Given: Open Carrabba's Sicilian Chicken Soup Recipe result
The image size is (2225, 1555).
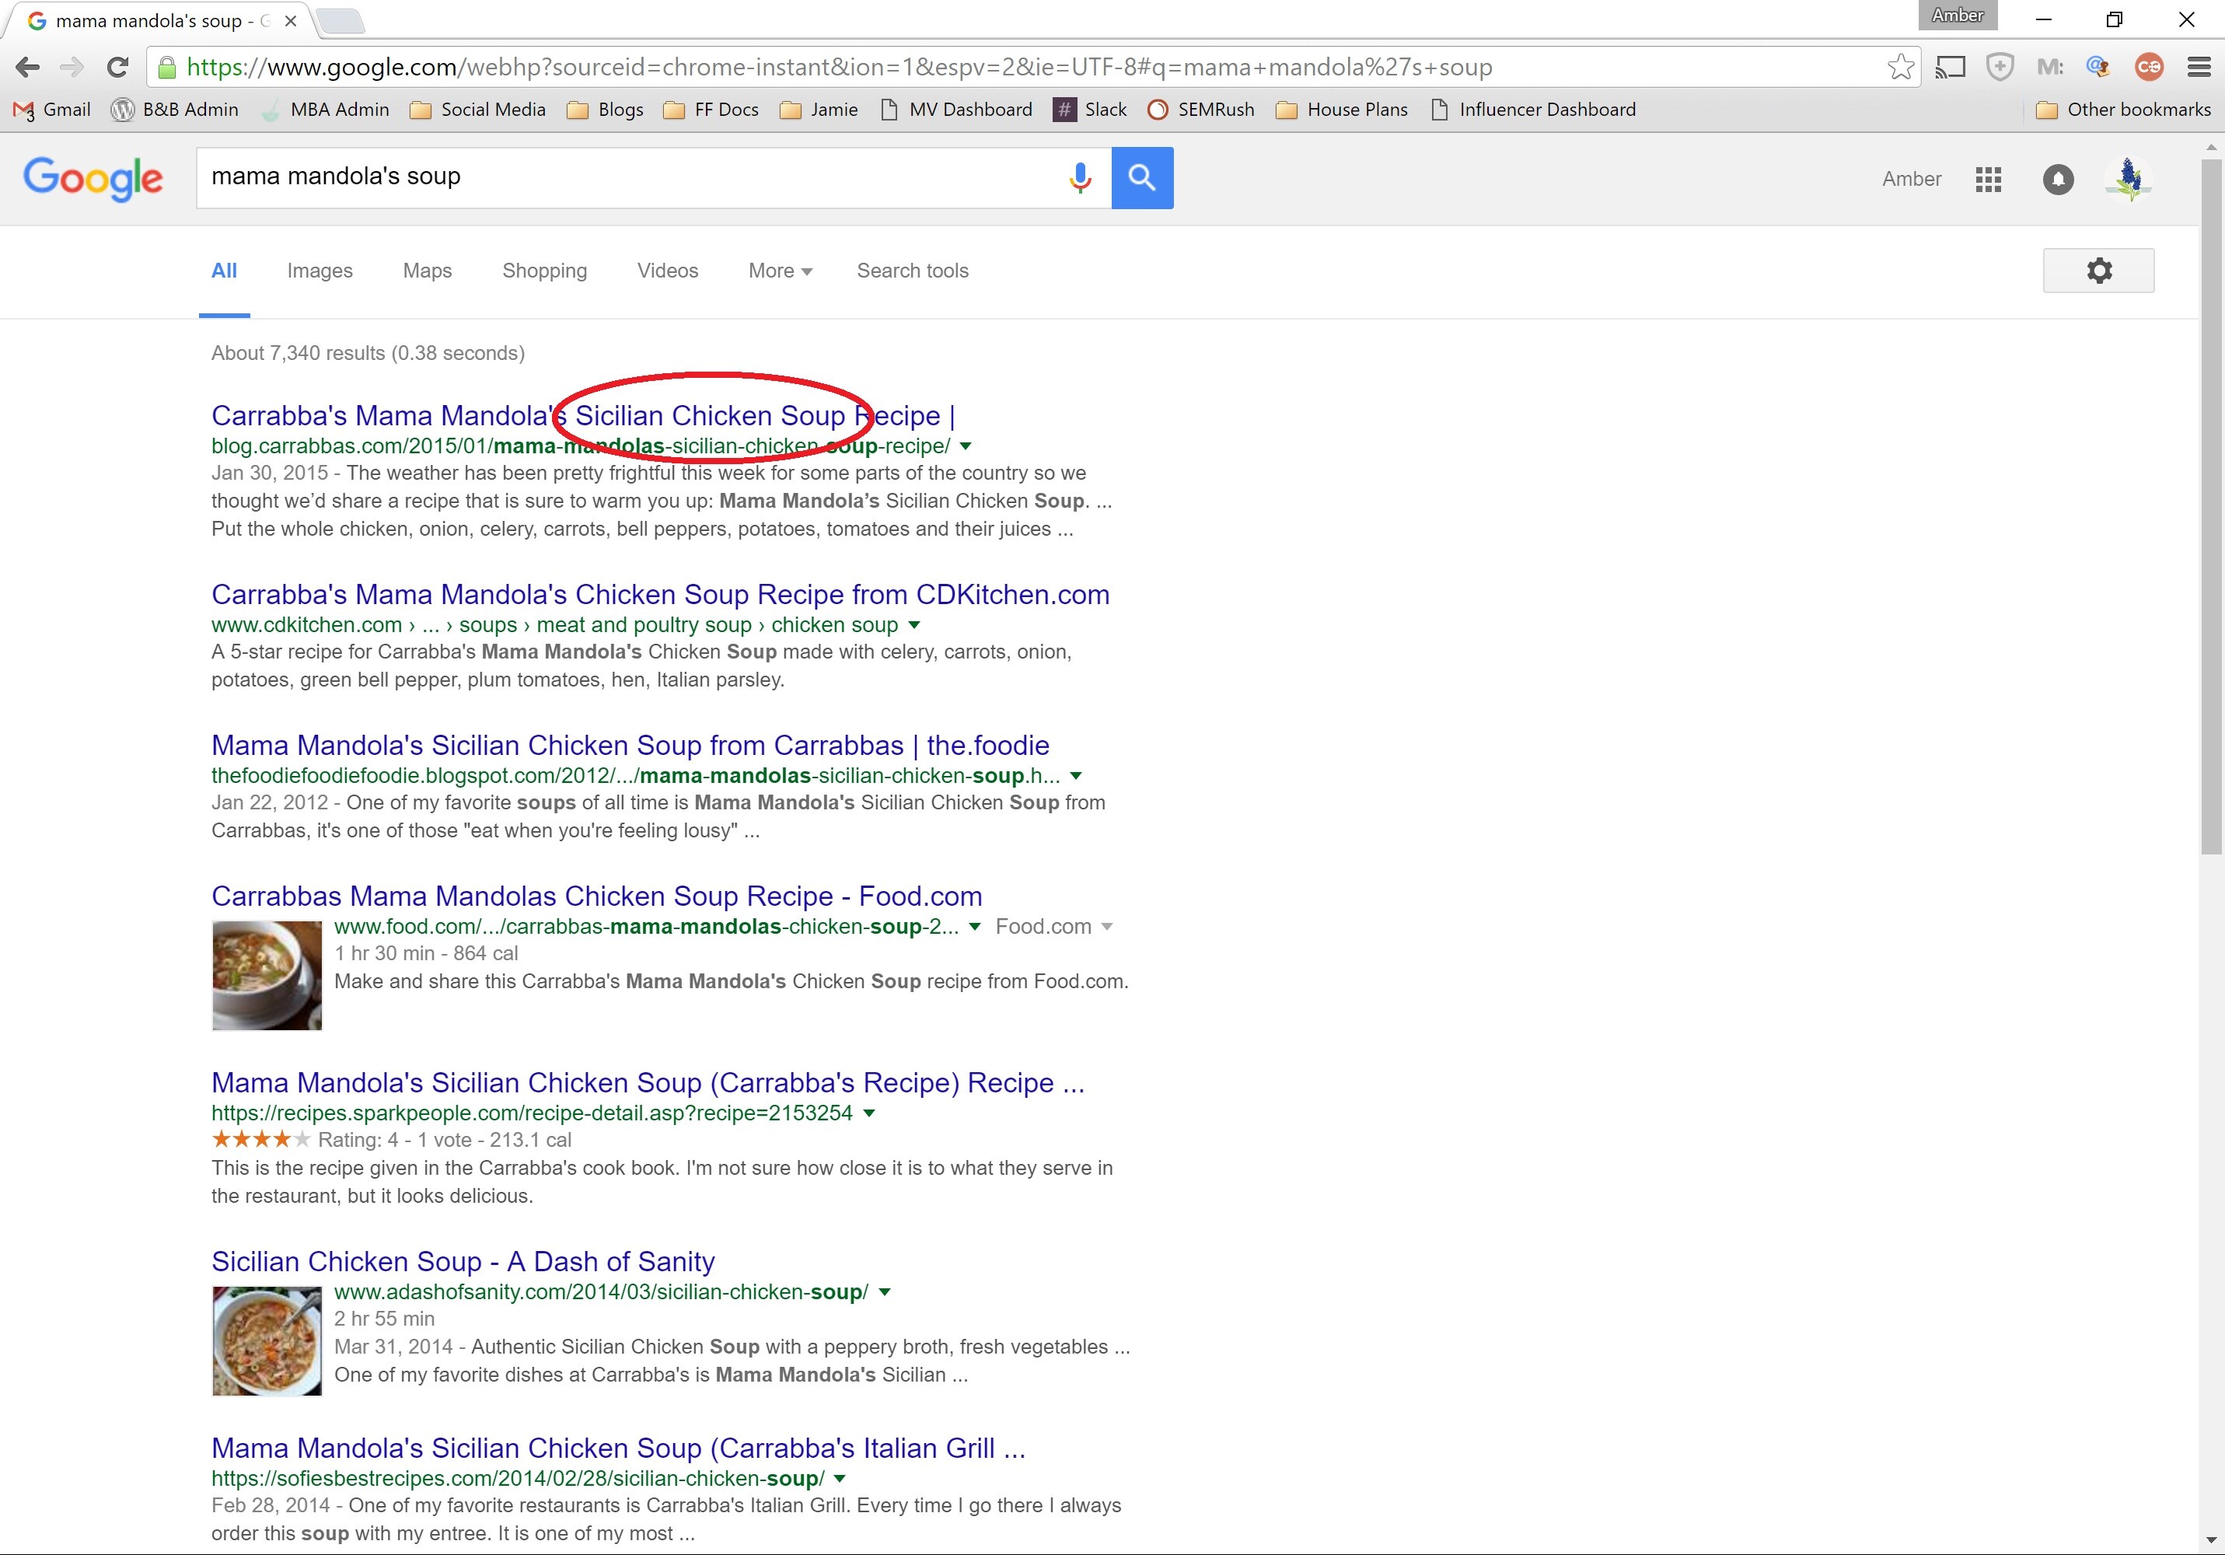Looking at the screenshot, I should pos(583,416).
